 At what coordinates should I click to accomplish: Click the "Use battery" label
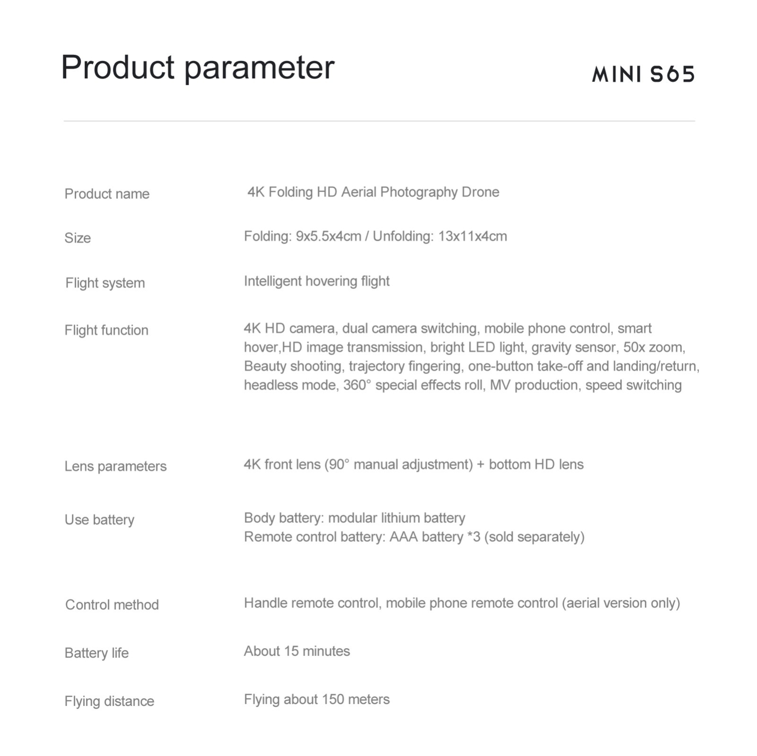coord(99,520)
